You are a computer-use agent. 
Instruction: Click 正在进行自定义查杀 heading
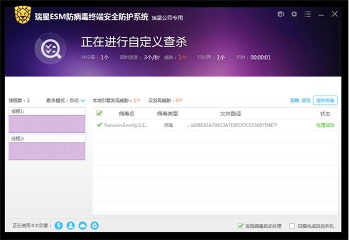(x=134, y=42)
